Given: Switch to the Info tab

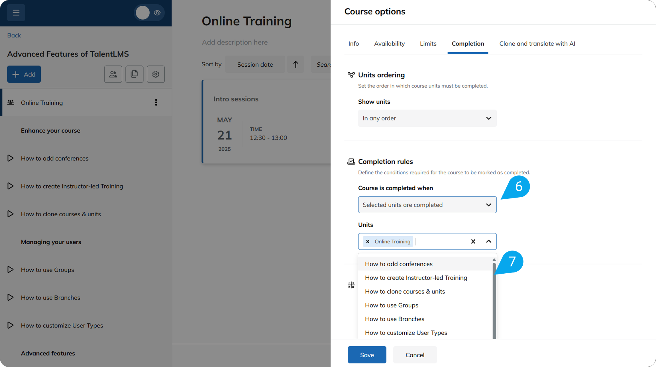Looking at the screenshot, I should [354, 44].
